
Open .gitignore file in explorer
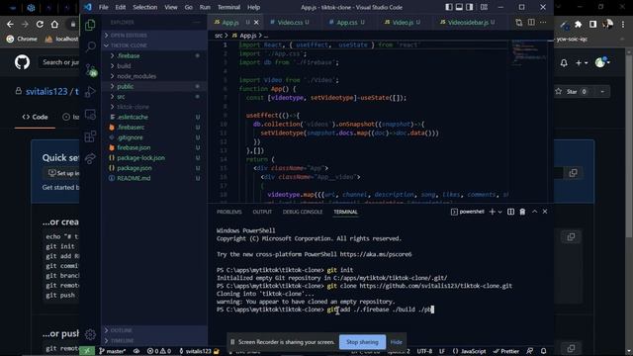click(x=154, y=137)
